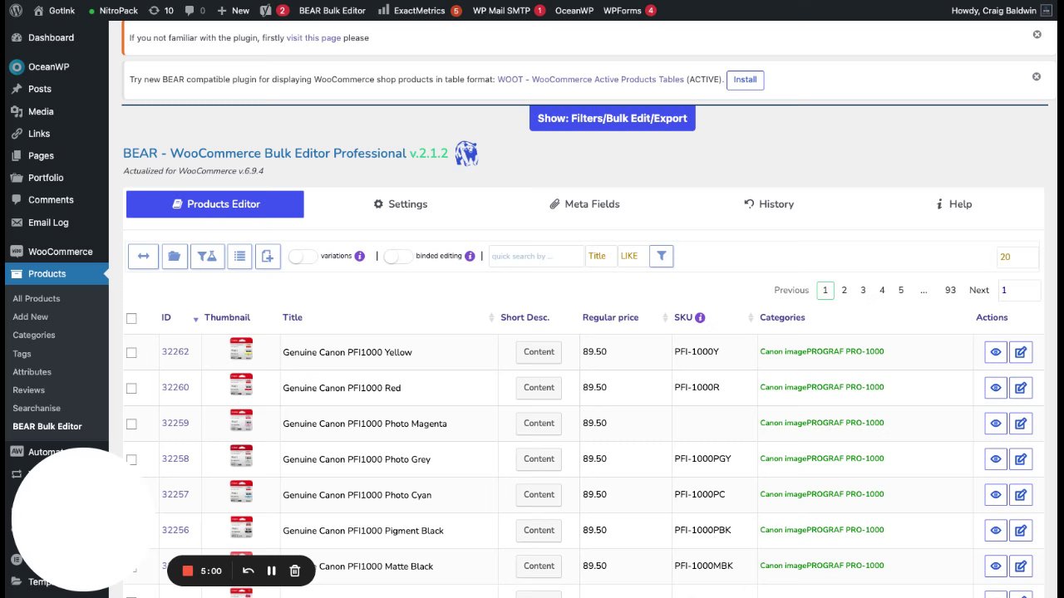Show info about the variations switch
Image resolution: width=1064 pixels, height=598 pixels.
(x=360, y=256)
